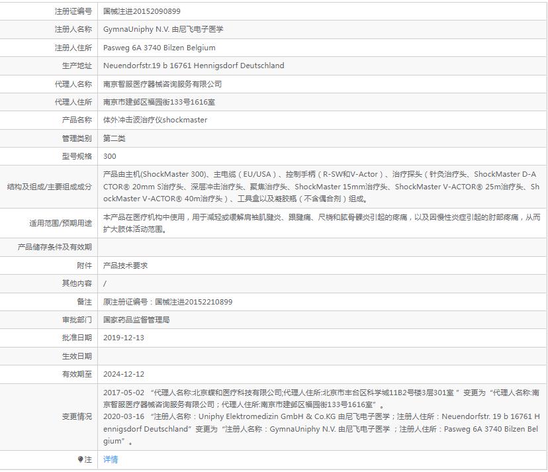Click the 注册人名称 label
Viewport: 548px width, 472px height.
73,29
